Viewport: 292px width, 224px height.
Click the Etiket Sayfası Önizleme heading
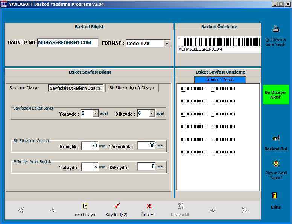tap(220, 72)
